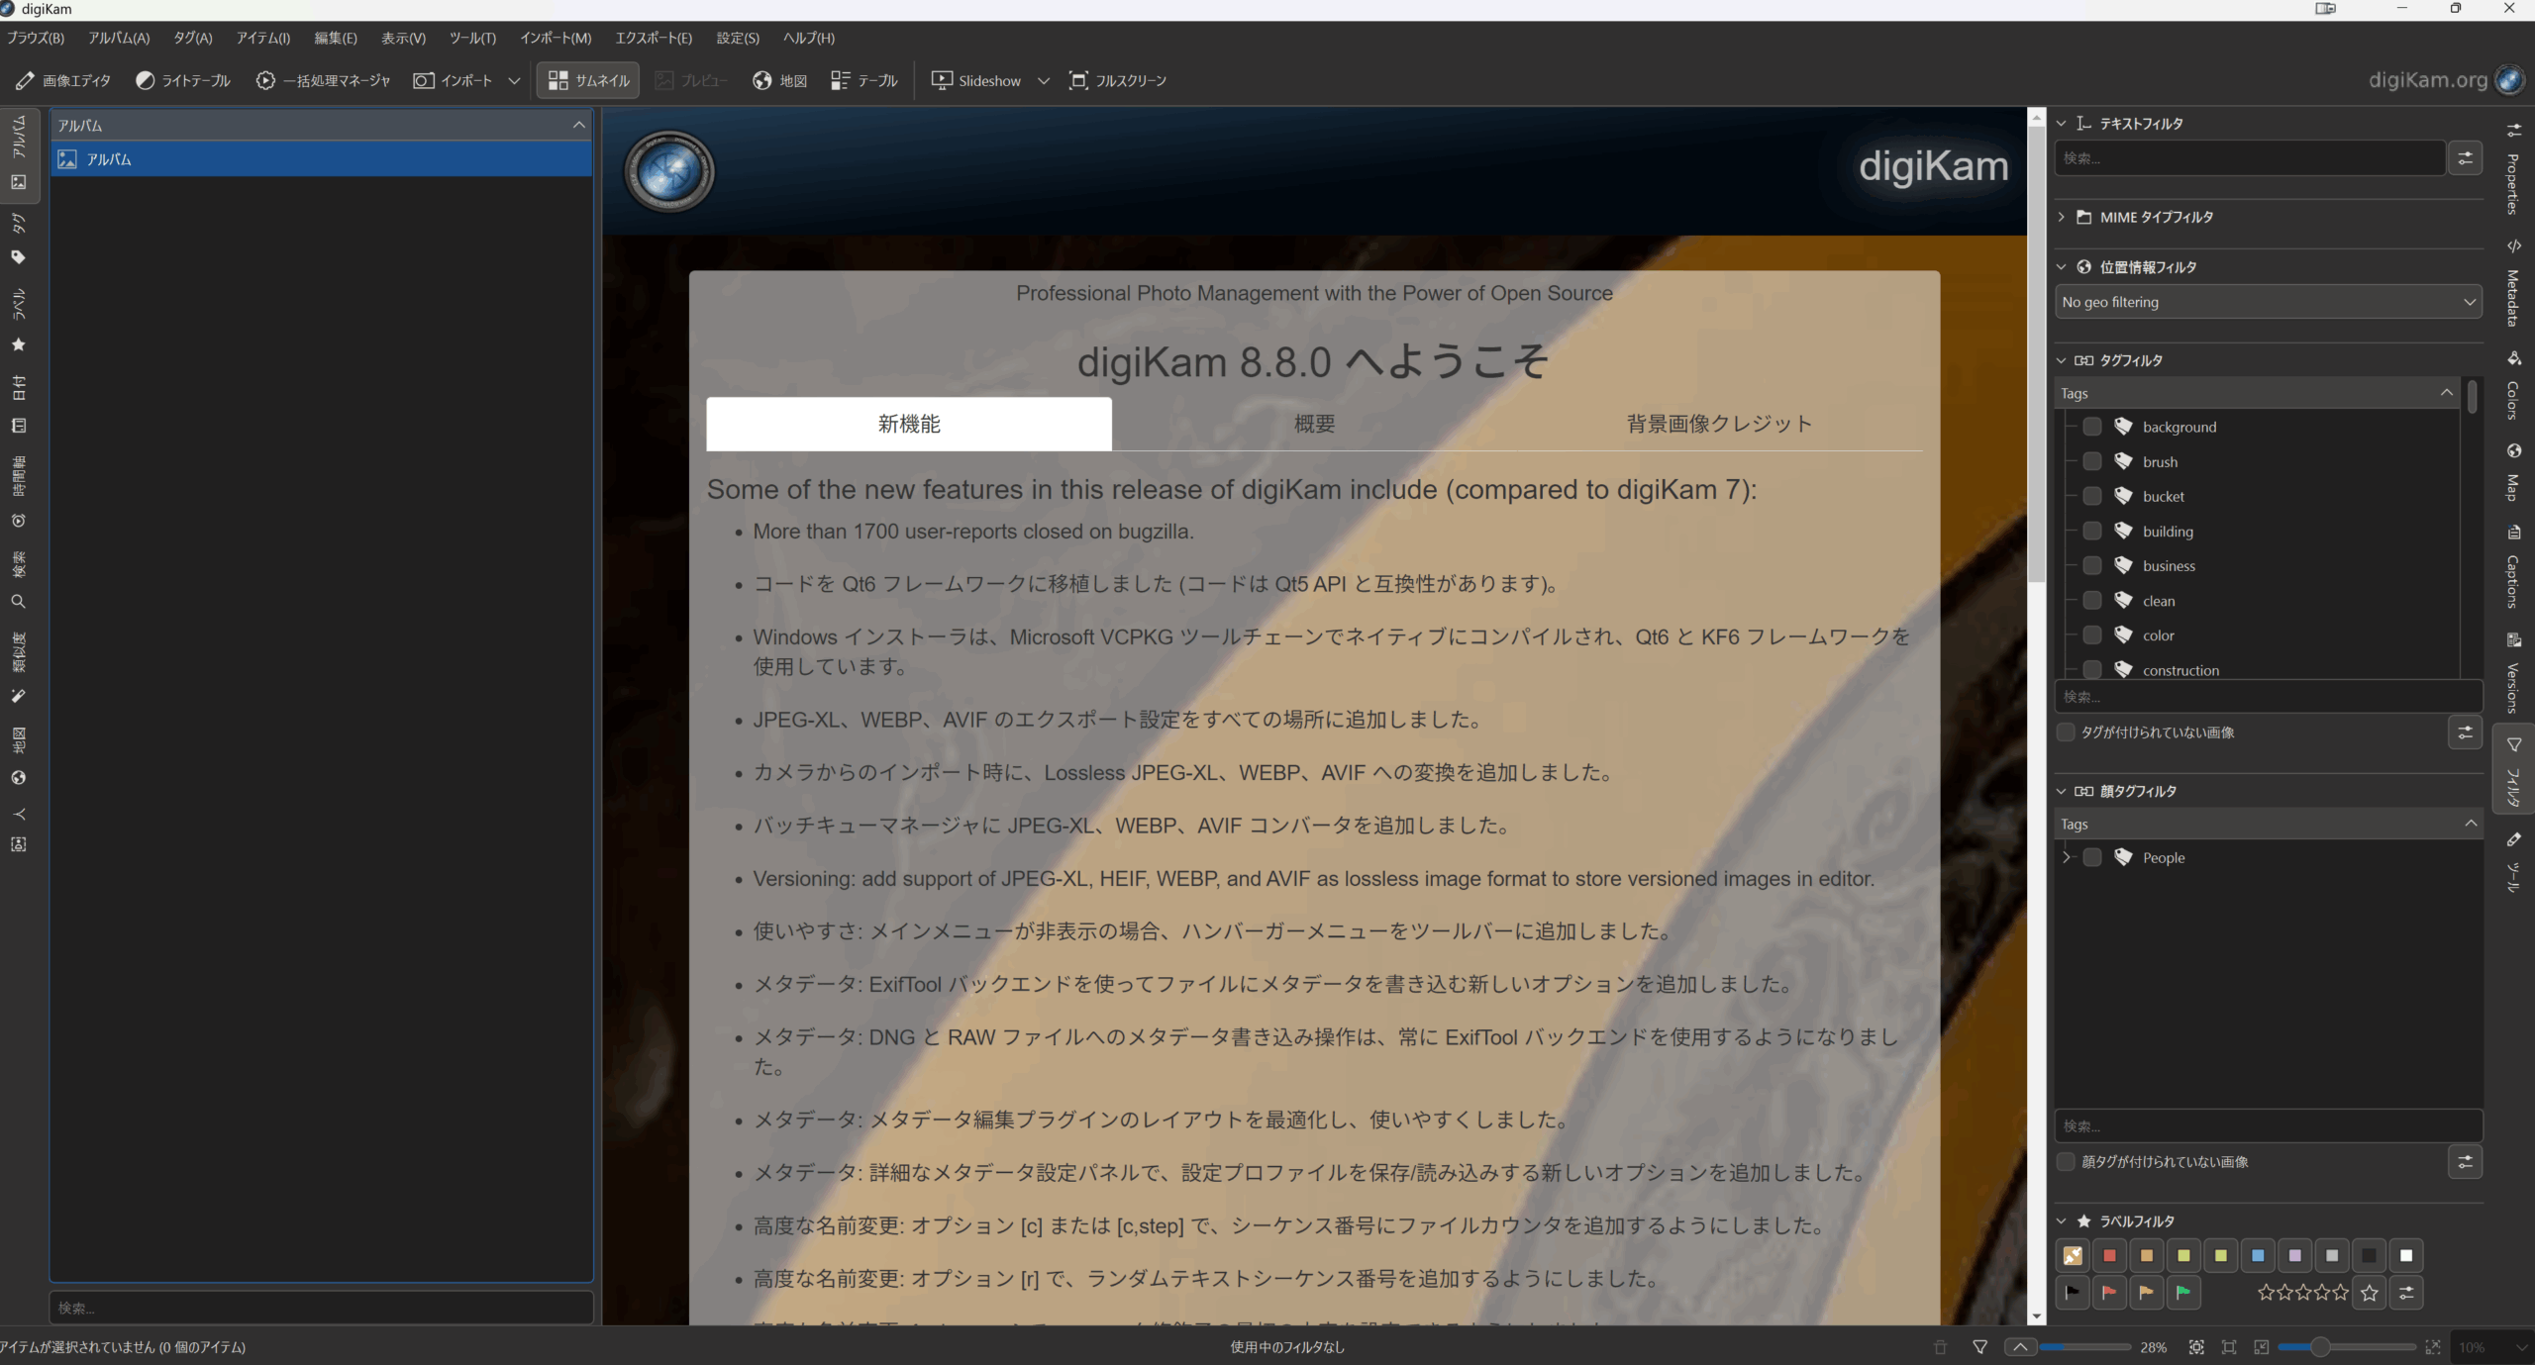Switch to the 概要 tab
This screenshot has width=2535, height=1365.
tap(1314, 424)
